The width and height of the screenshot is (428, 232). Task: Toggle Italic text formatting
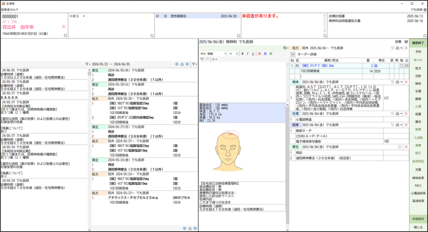(x=247, y=54)
